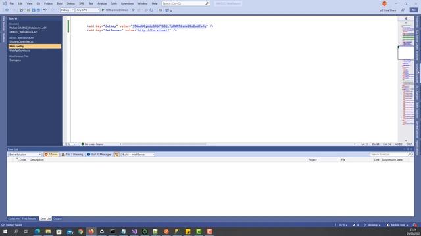Click Start Without Debugging outline play icon

pos(134,10)
